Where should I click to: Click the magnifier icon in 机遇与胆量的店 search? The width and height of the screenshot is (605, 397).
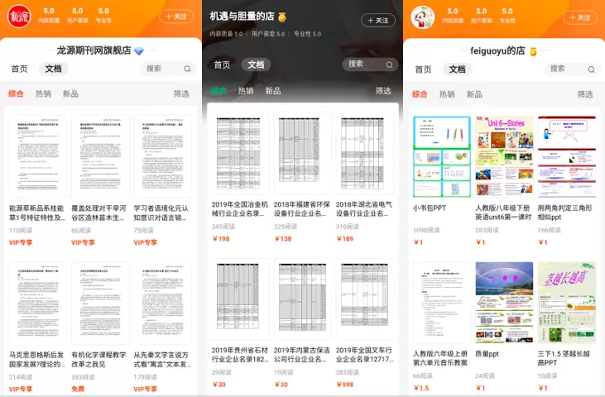tap(389, 65)
